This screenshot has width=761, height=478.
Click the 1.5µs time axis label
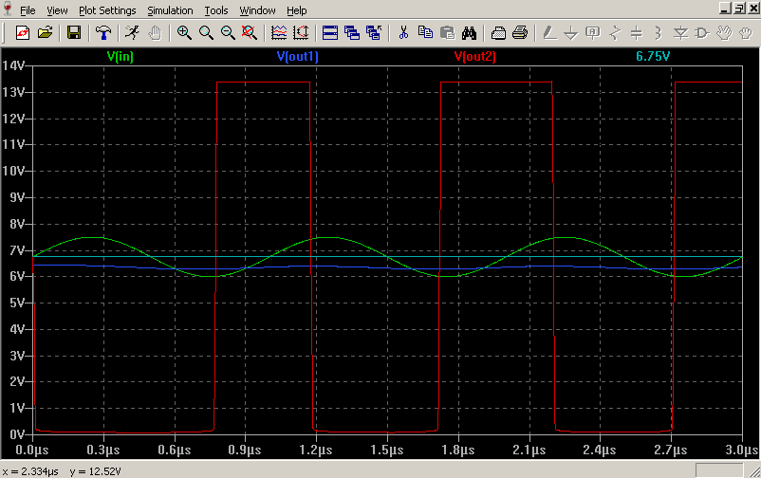(x=387, y=450)
